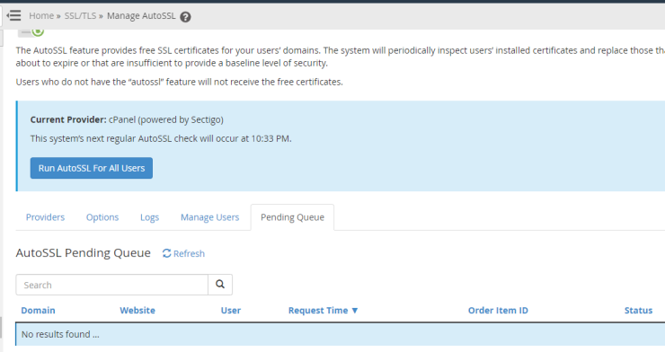Click the partially hidden green status toggle
The image size is (665, 352).
pyautogui.click(x=31, y=32)
